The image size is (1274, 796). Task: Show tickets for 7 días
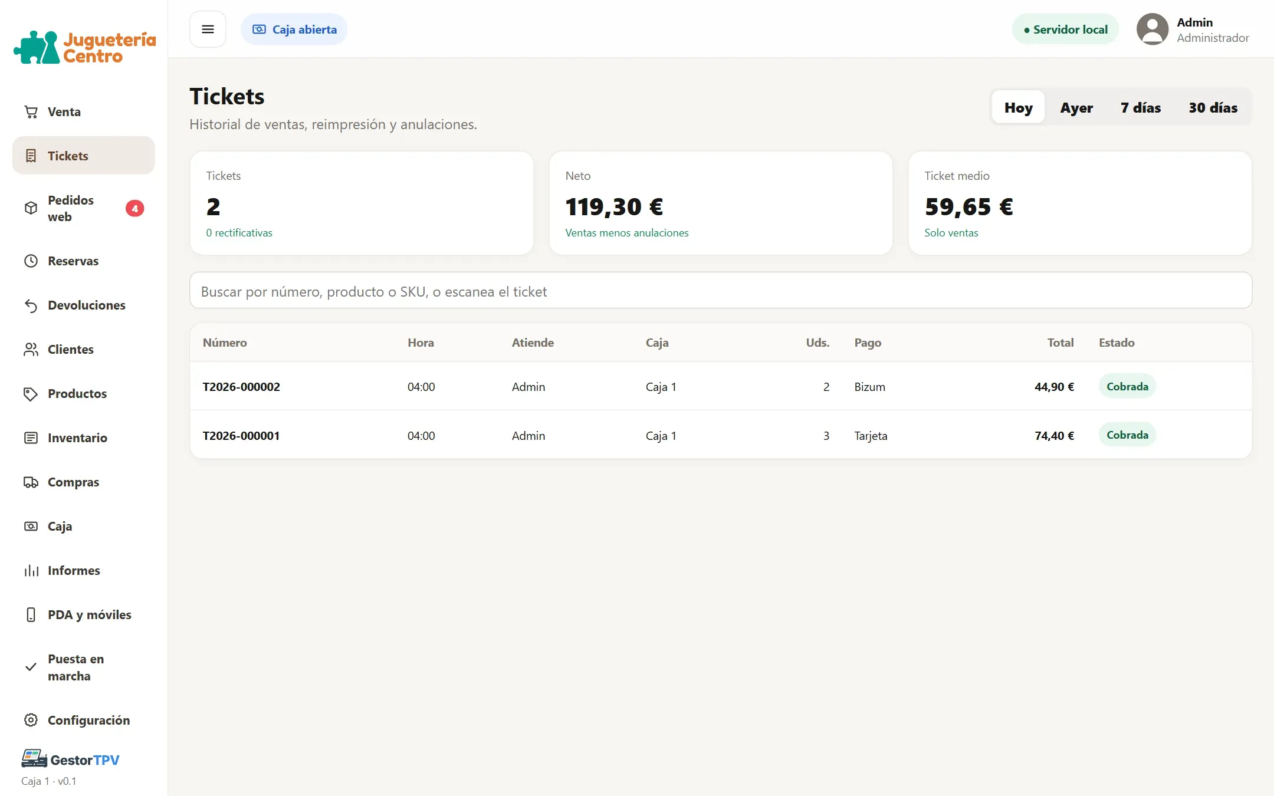pos(1141,107)
